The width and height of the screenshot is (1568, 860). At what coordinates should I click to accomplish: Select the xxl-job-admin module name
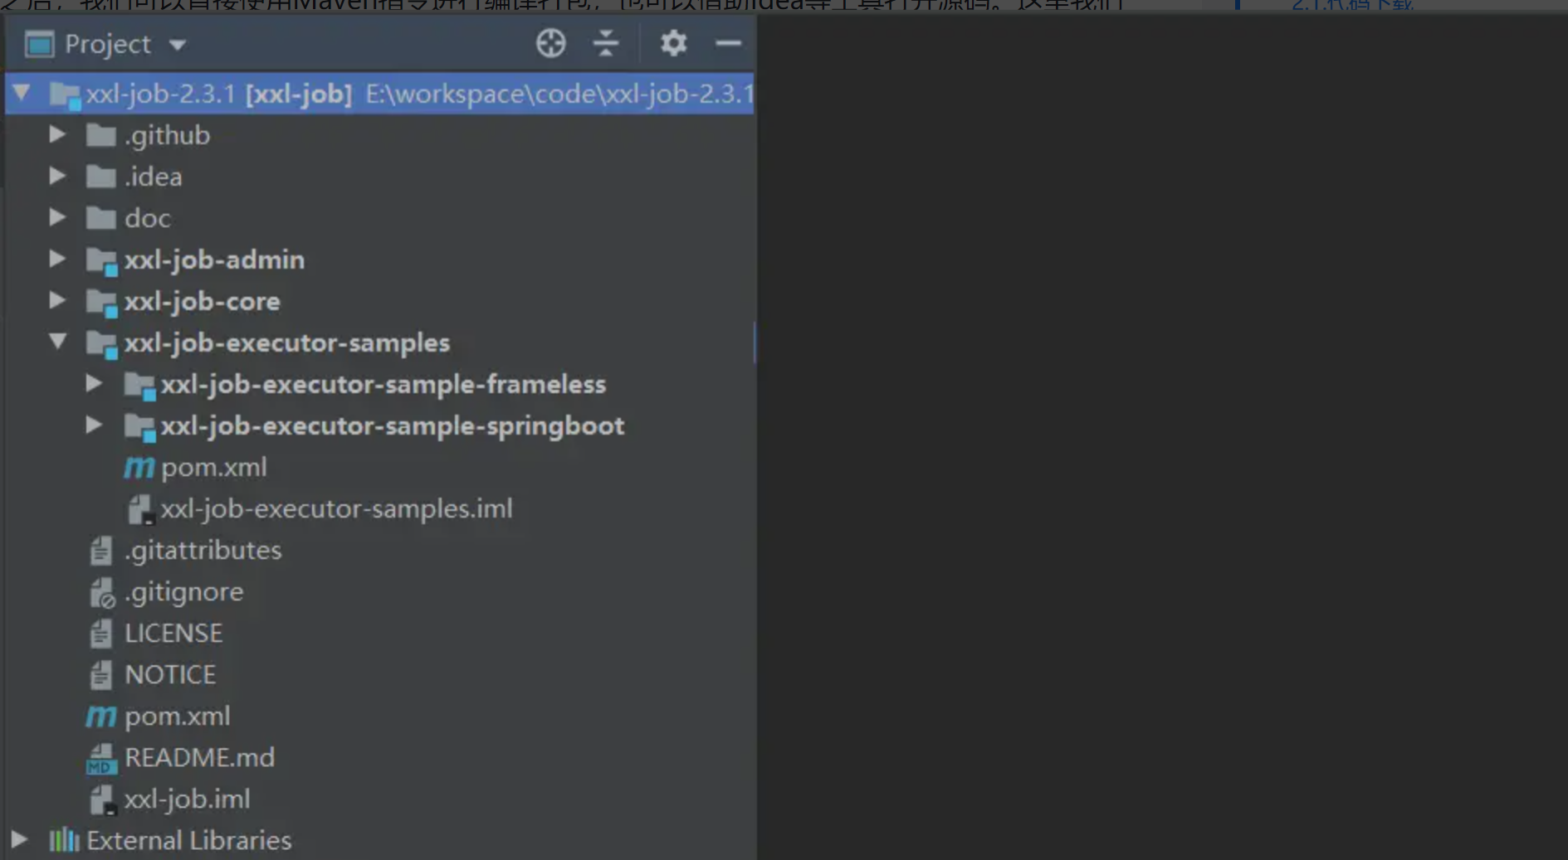[214, 260]
